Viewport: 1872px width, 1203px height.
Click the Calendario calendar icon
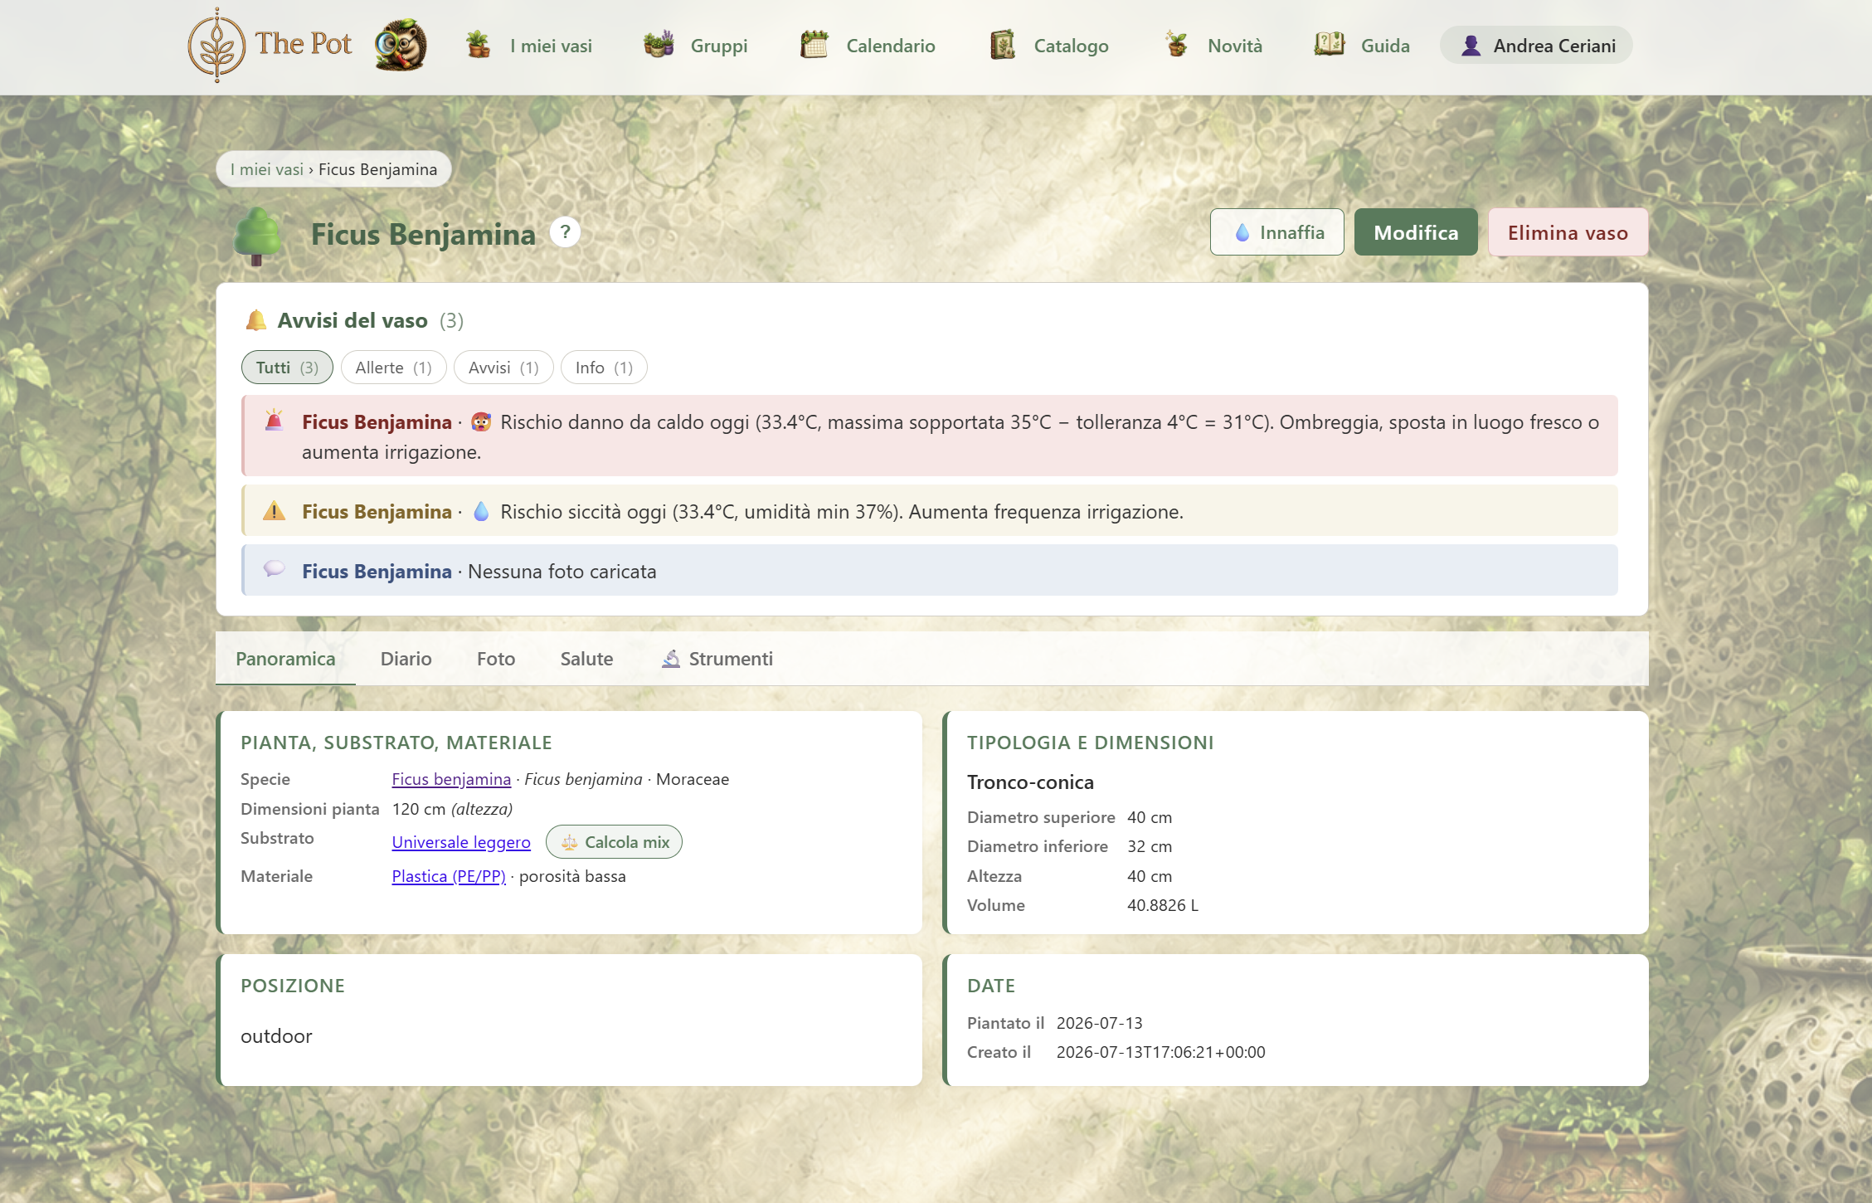coord(814,45)
